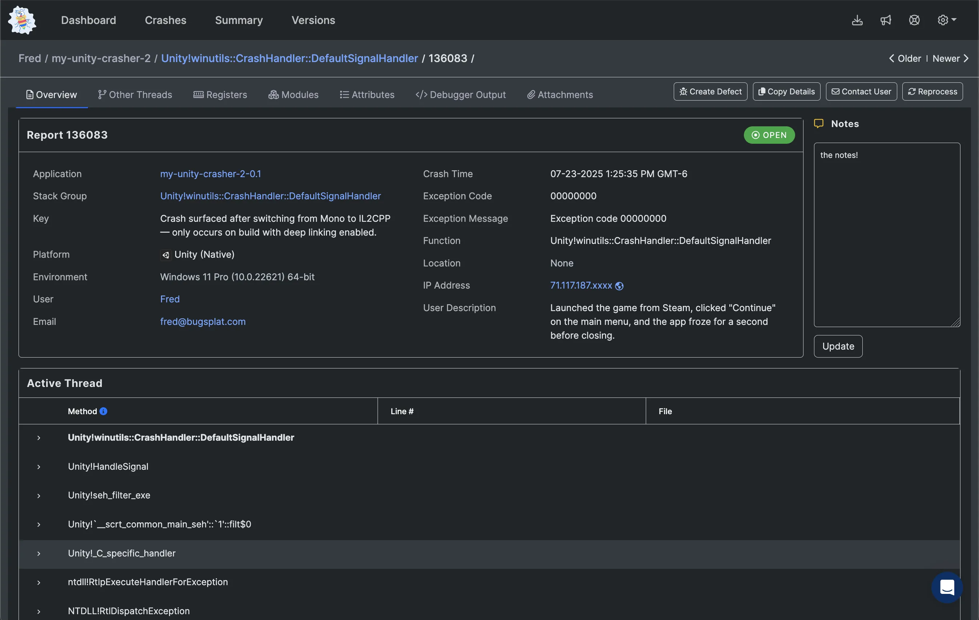Switch to the Overview tab

coord(52,95)
